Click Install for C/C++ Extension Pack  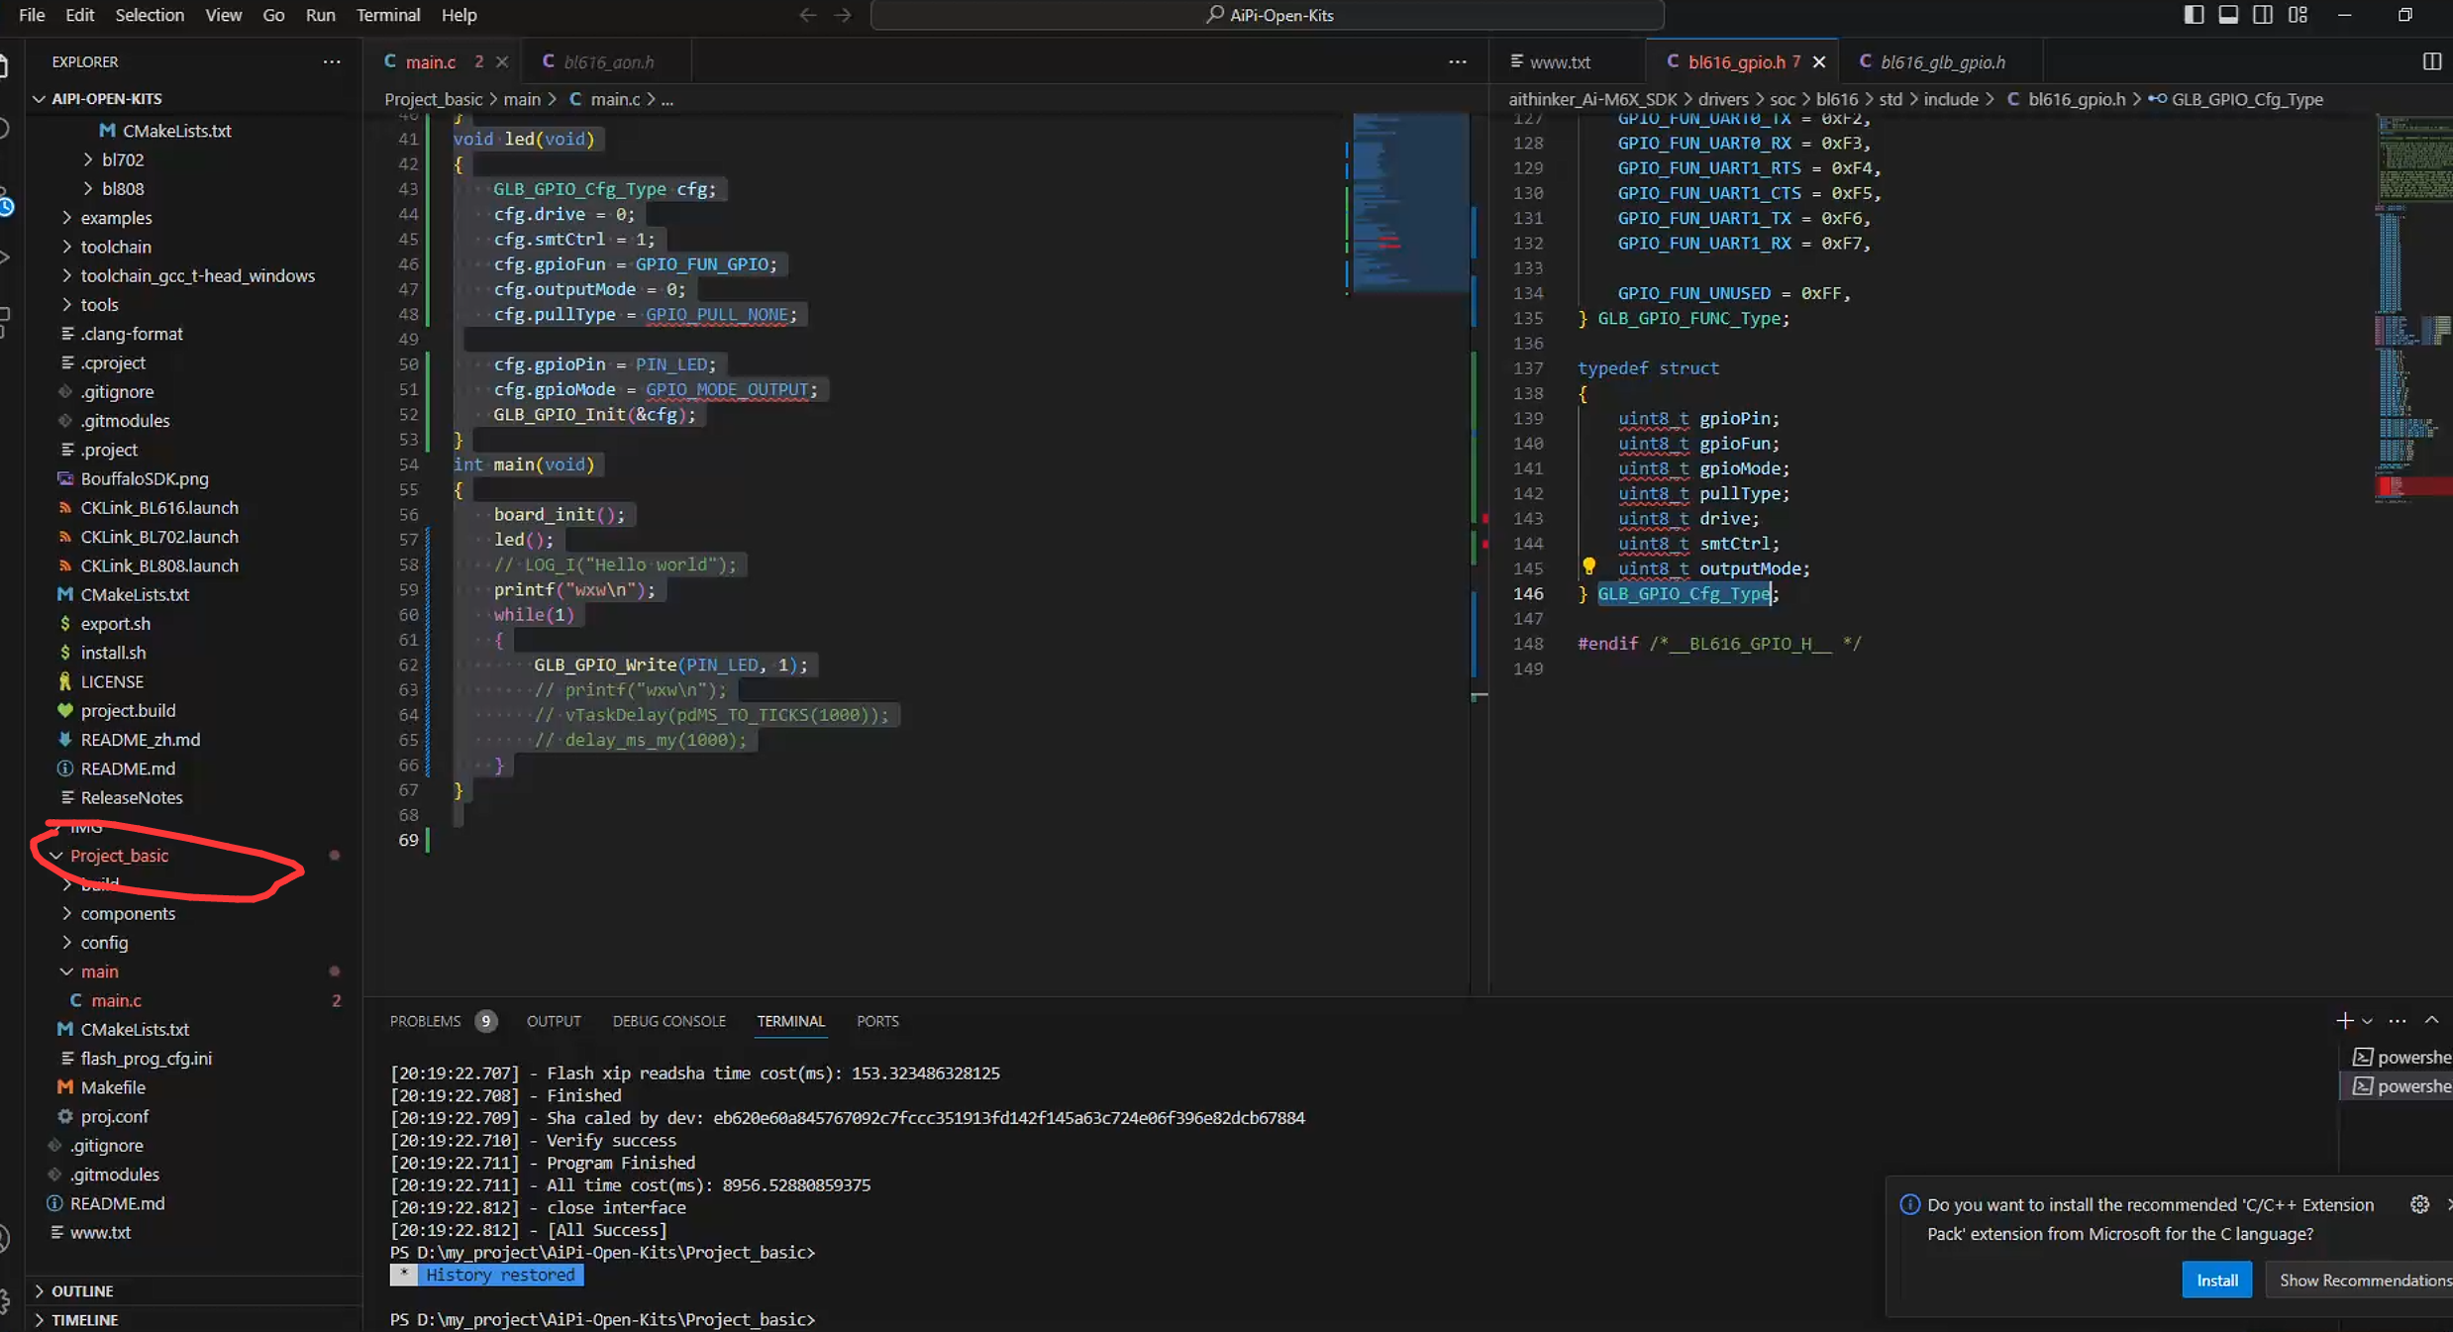[2216, 1280]
